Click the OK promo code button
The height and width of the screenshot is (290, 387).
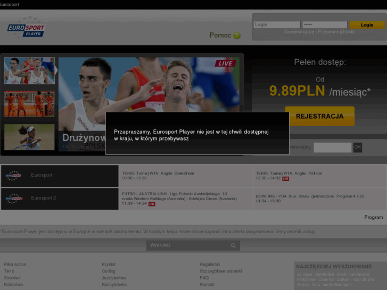(x=358, y=147)
